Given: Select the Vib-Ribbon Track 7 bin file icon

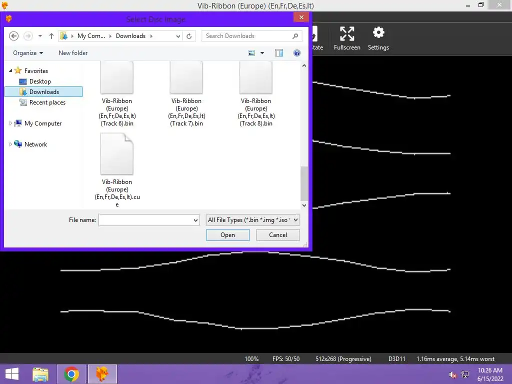Looking at the screenshot, I should click(186, 77).
